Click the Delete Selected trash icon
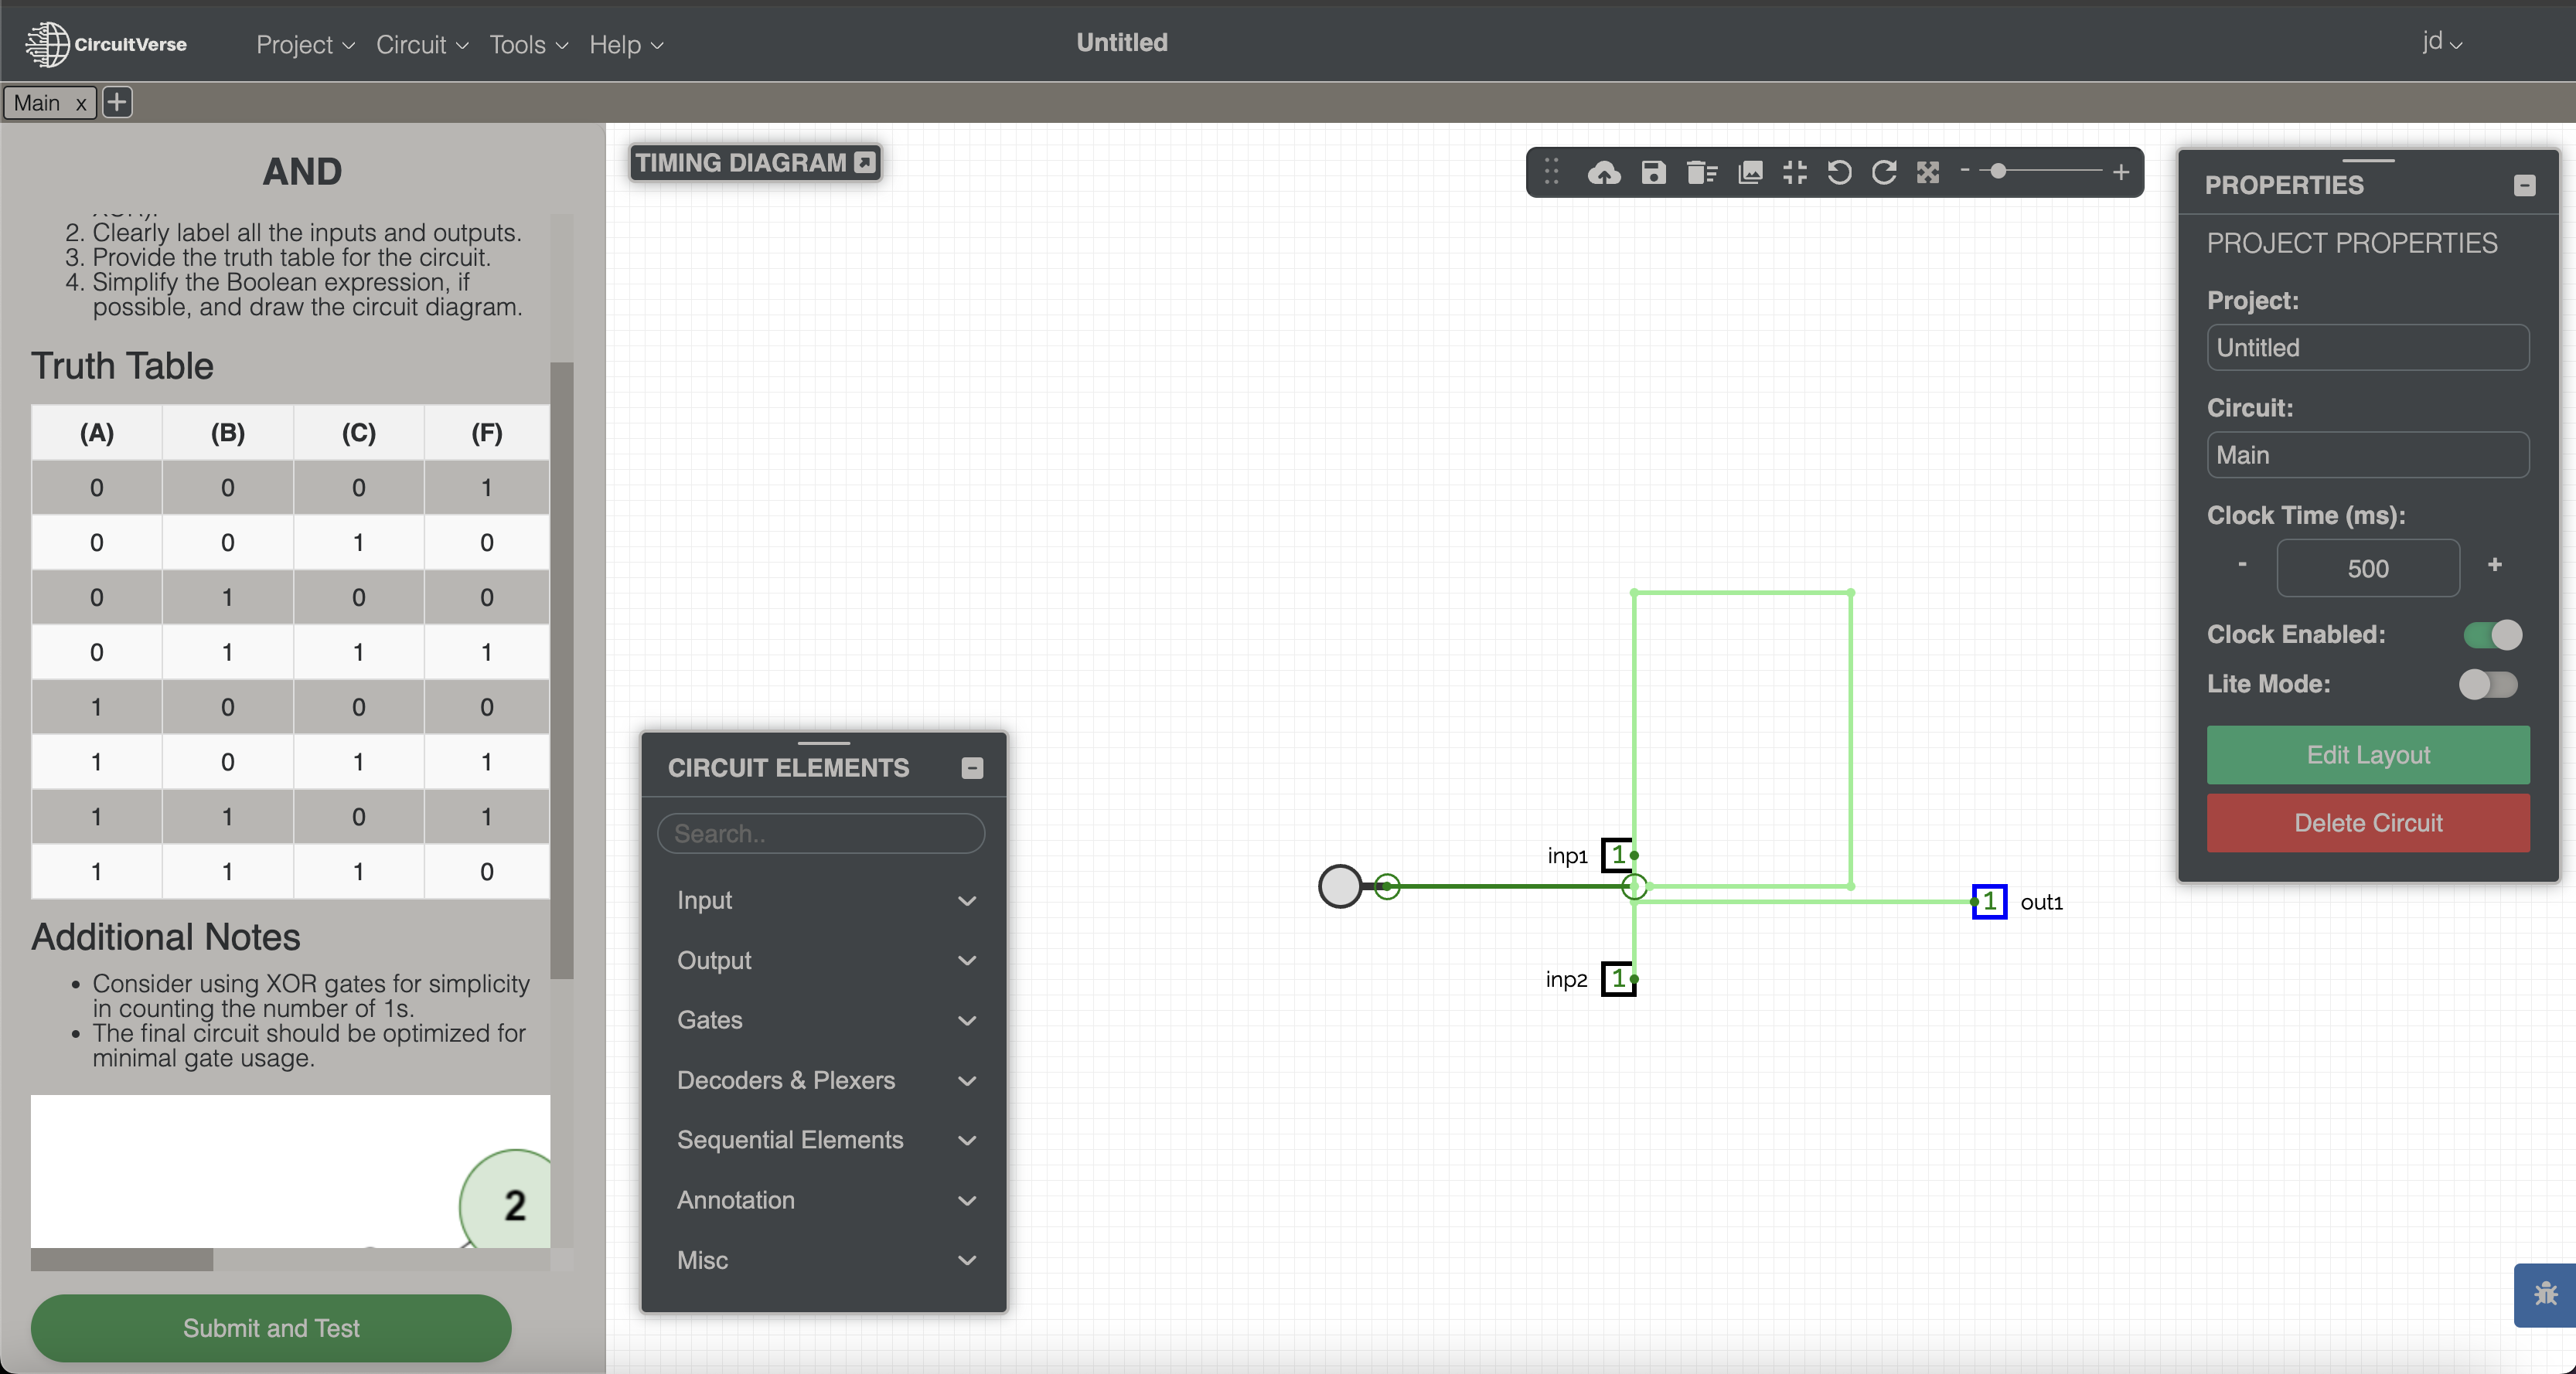The height and width of the screenshot is (1374, 2576). point(1701,173)
